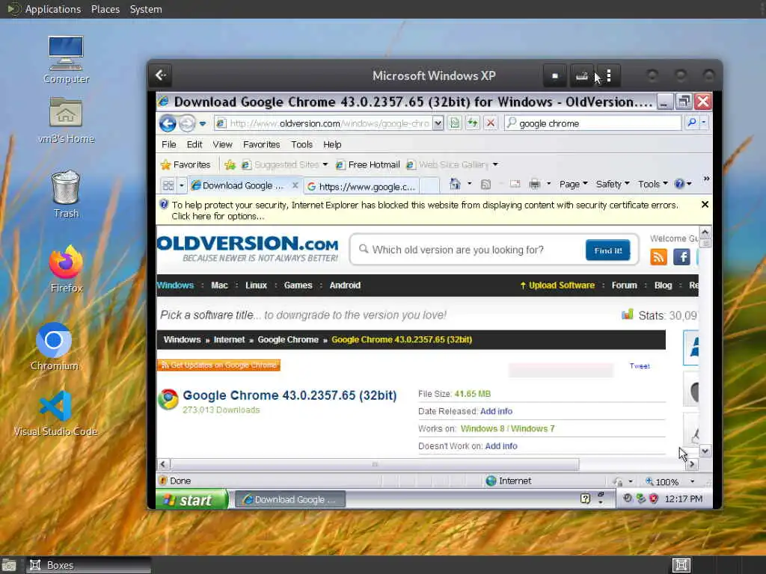
Task: Click the stop square button in Boxes header
Action: tap(554, 75)
